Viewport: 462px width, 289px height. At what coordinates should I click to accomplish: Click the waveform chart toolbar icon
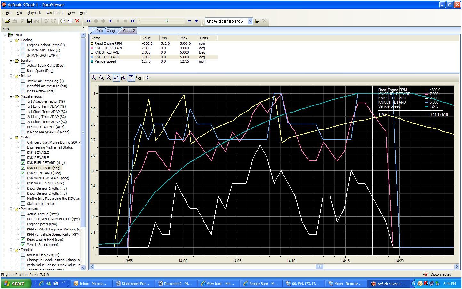click(70, 21)
